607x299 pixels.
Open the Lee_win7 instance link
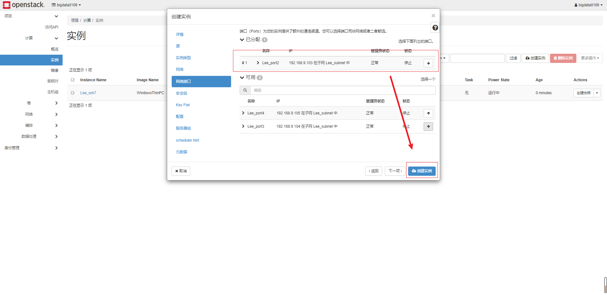coord(88,93)
